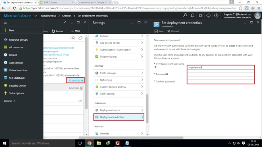Image resolution: width=262 pixels, height=147 pixels.
Task: Open the help question mark icon
Action: tap(216, 16)
